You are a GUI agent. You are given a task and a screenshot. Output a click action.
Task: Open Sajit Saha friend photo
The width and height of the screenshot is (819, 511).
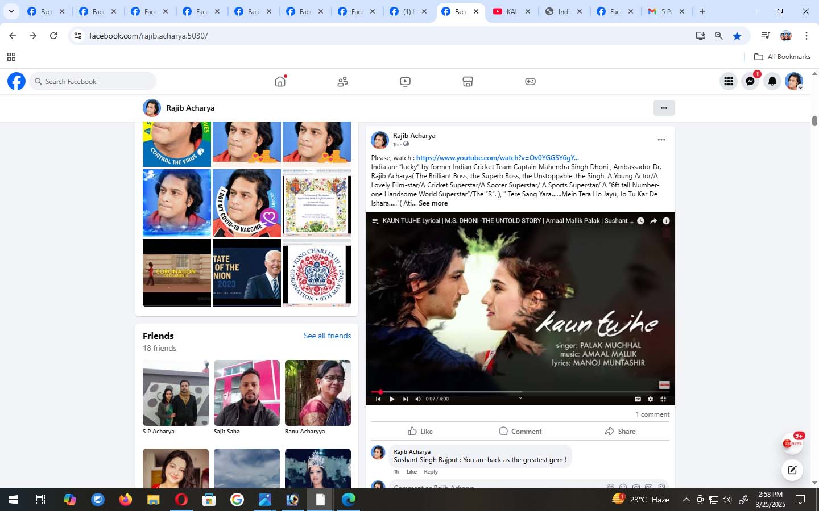(x=247, y=393)
